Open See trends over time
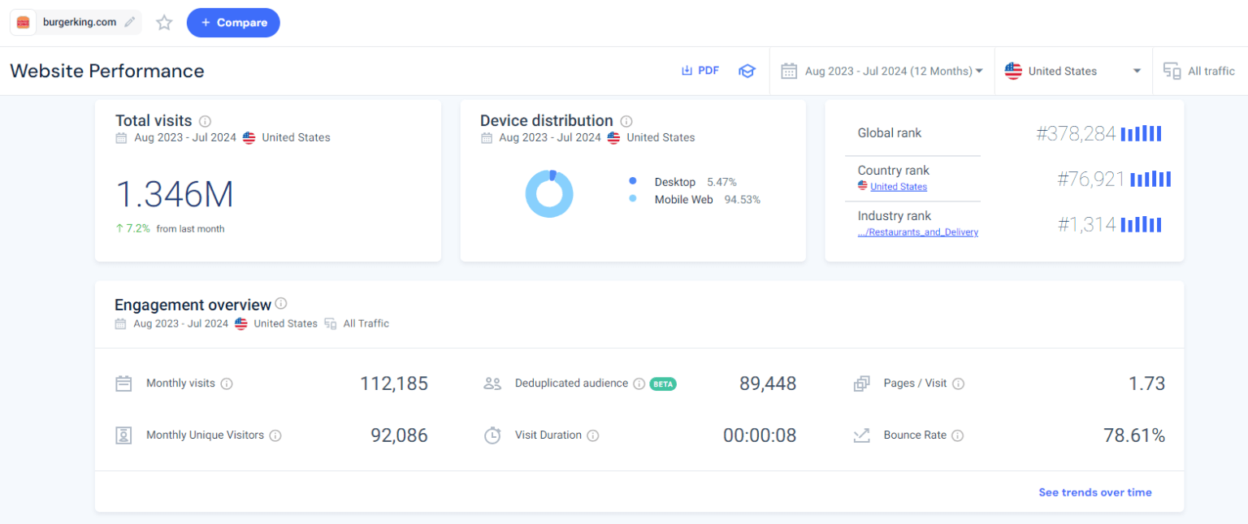 1095,492
